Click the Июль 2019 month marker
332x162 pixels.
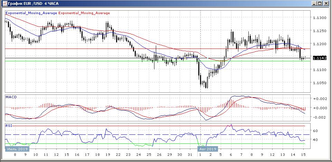[x=17, y=149]
